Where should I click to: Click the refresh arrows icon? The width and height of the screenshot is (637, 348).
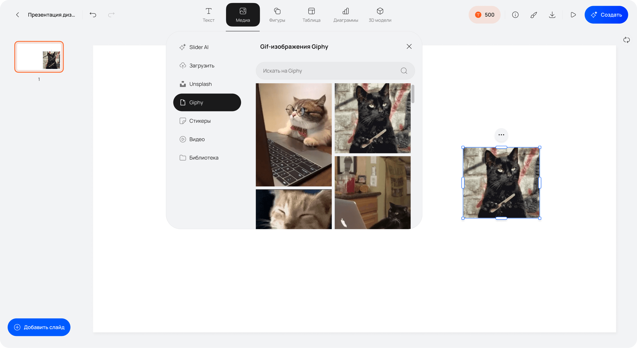(x=626, y=40)
